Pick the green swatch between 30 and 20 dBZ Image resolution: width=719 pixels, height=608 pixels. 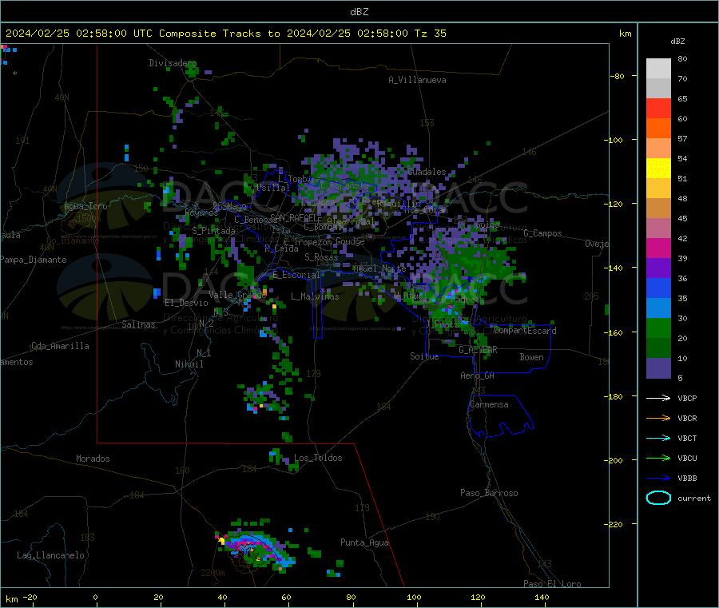658,328
